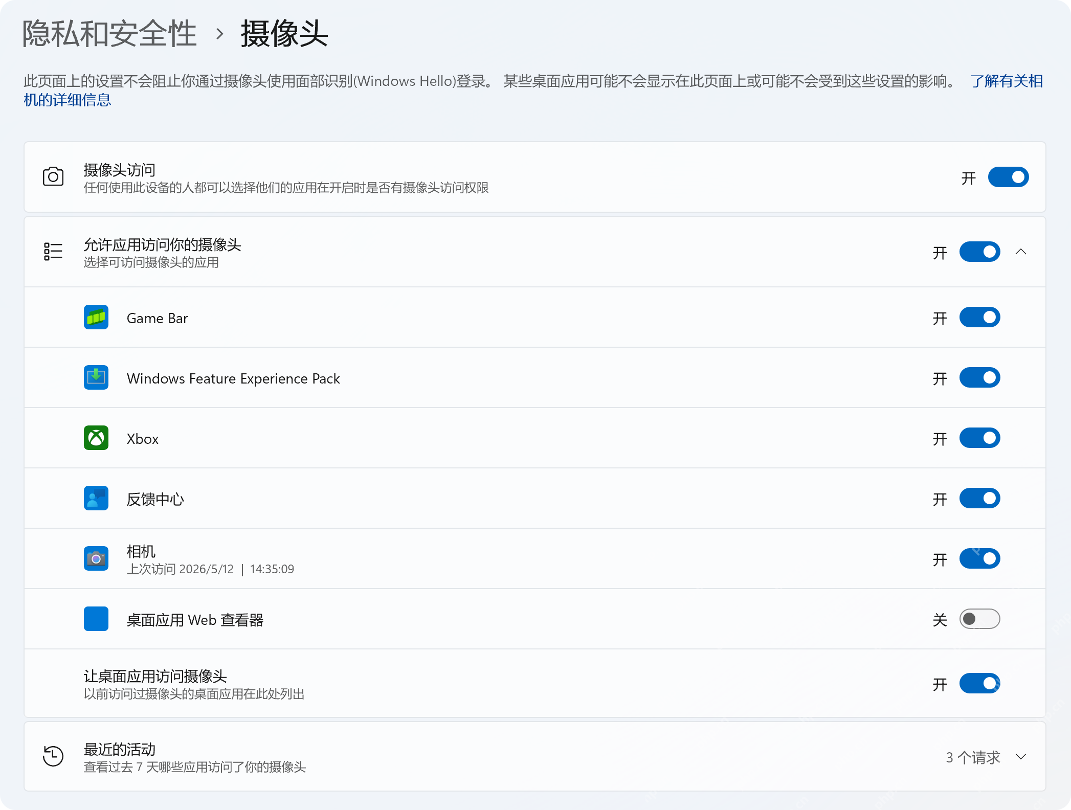Toggle the 相机 app camera switch
Viewport: 1071px width, 810px height.
(980, 559)
